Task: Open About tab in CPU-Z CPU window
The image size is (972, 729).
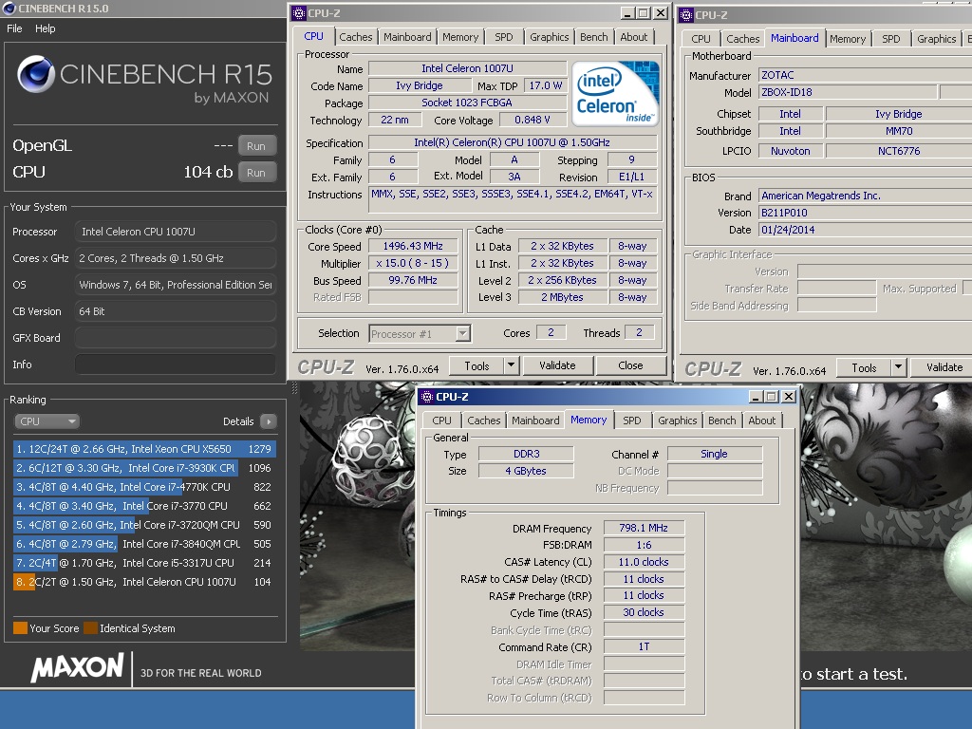Action: (x=633, y=37)
